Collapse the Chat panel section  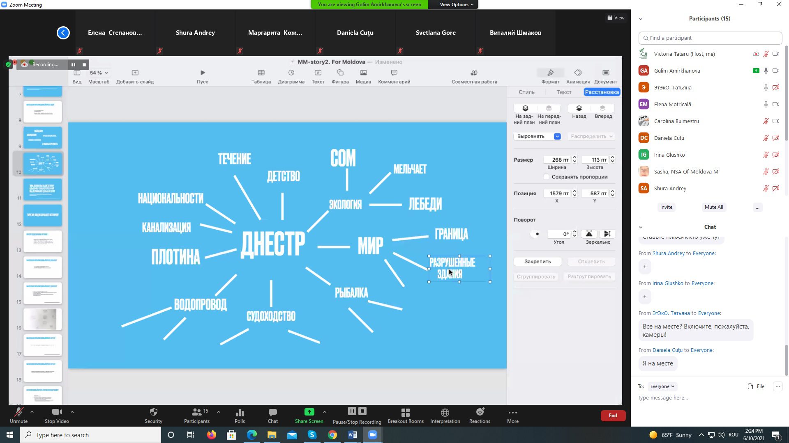coord(641,227)
